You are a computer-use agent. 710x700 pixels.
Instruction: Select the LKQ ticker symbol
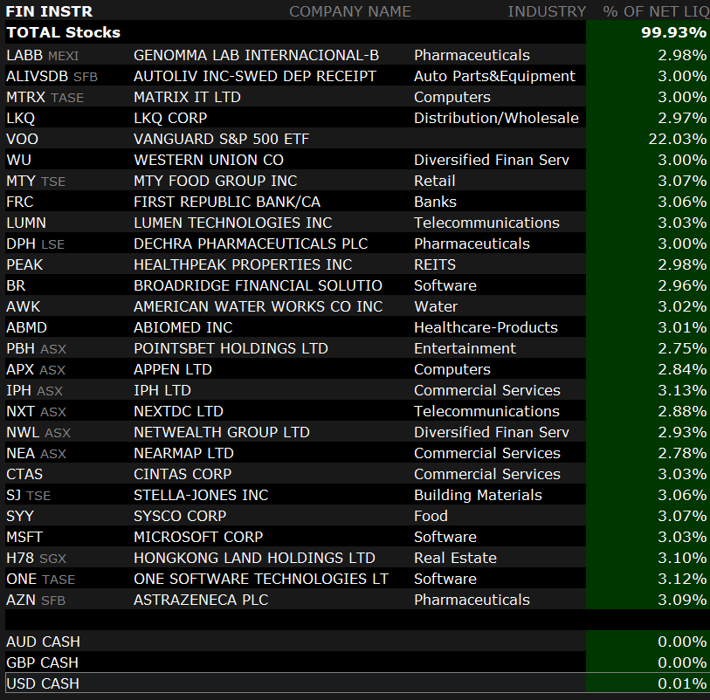20,118
